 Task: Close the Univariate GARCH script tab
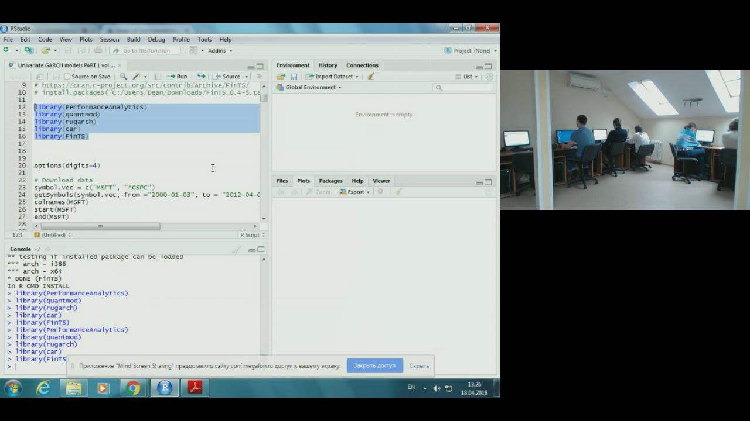[x=120, y=65]
